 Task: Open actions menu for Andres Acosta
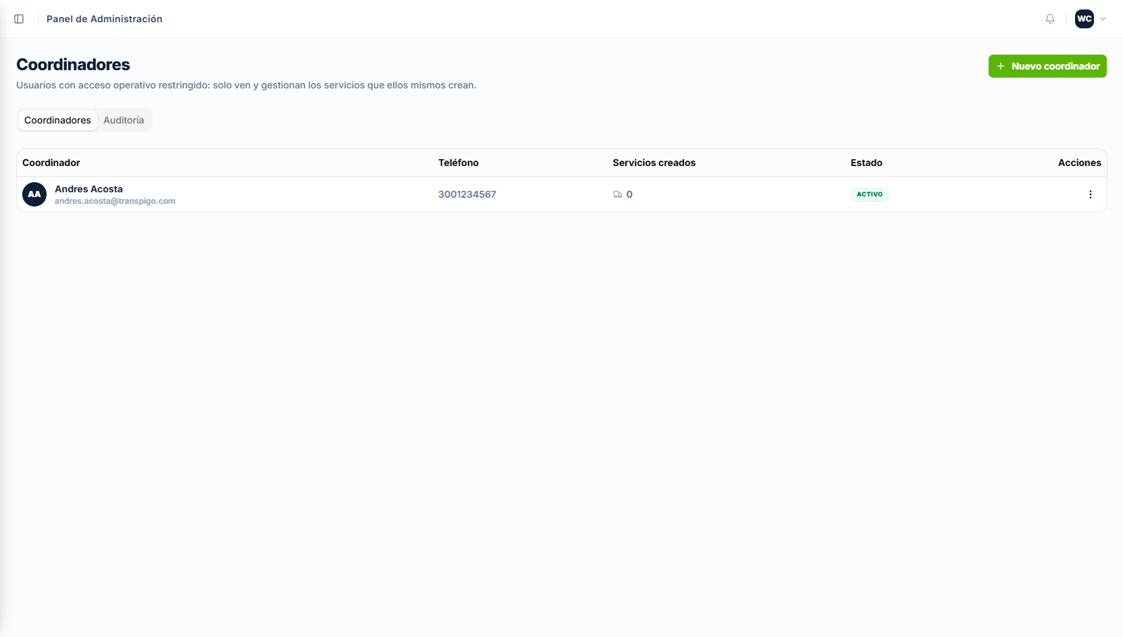(1090, 194)
